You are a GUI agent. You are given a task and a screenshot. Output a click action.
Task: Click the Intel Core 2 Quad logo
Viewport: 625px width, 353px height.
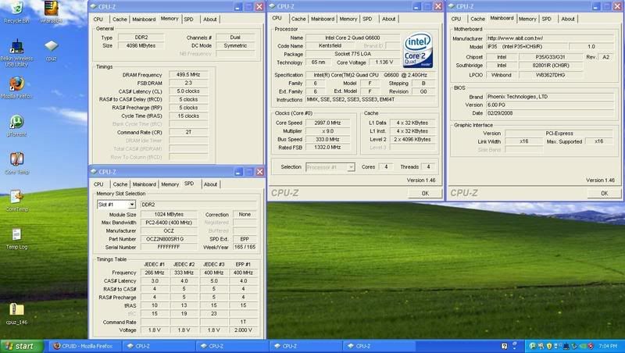(418, 50)
